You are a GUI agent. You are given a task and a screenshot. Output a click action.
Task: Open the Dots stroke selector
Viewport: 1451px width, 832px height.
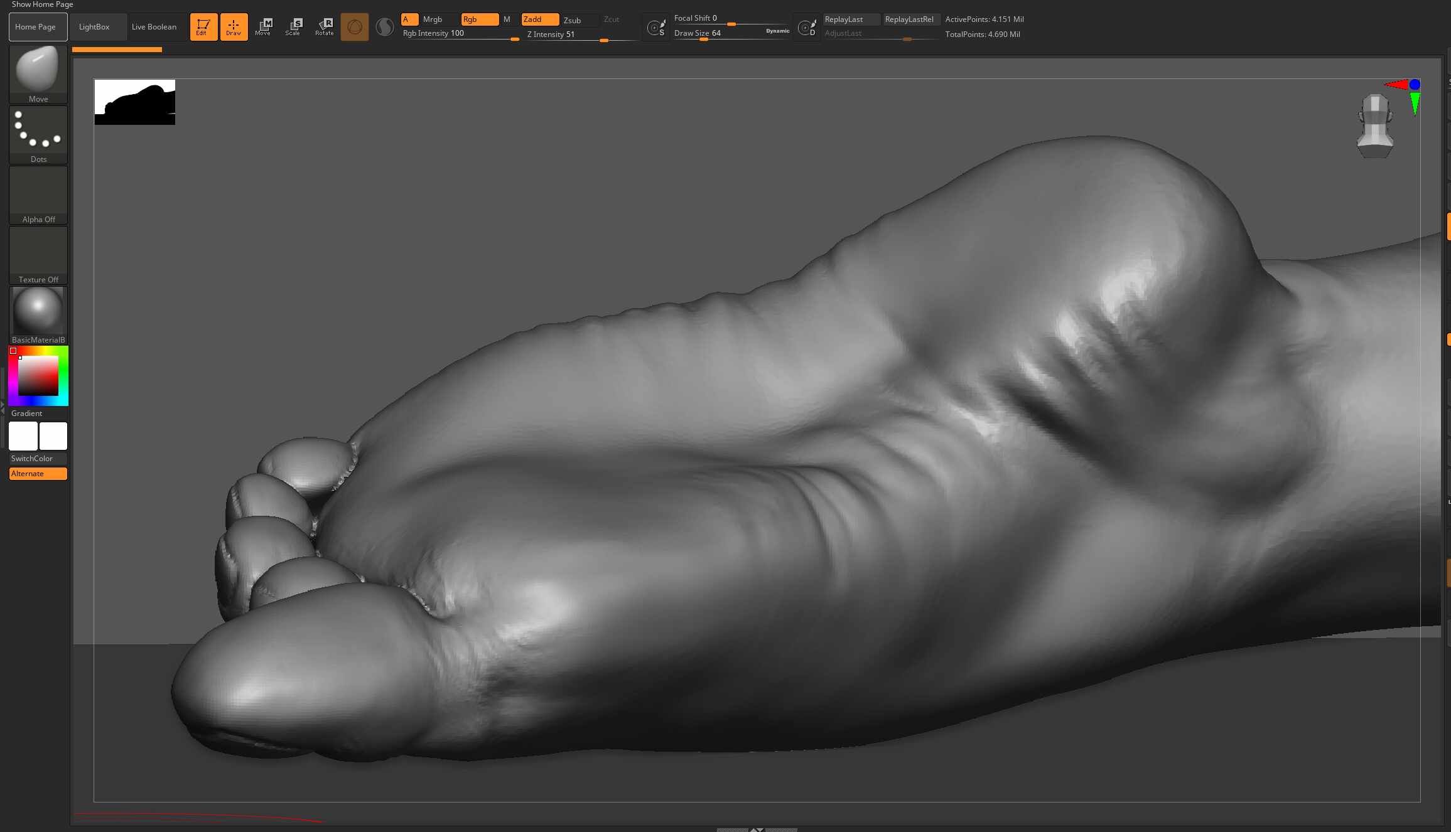click(38, 134)
